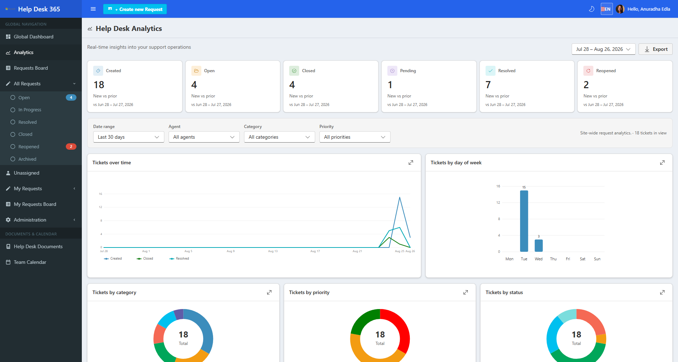
Task: Open Global Dashboard in the sidebar
Action: click(x=41, y=37)
